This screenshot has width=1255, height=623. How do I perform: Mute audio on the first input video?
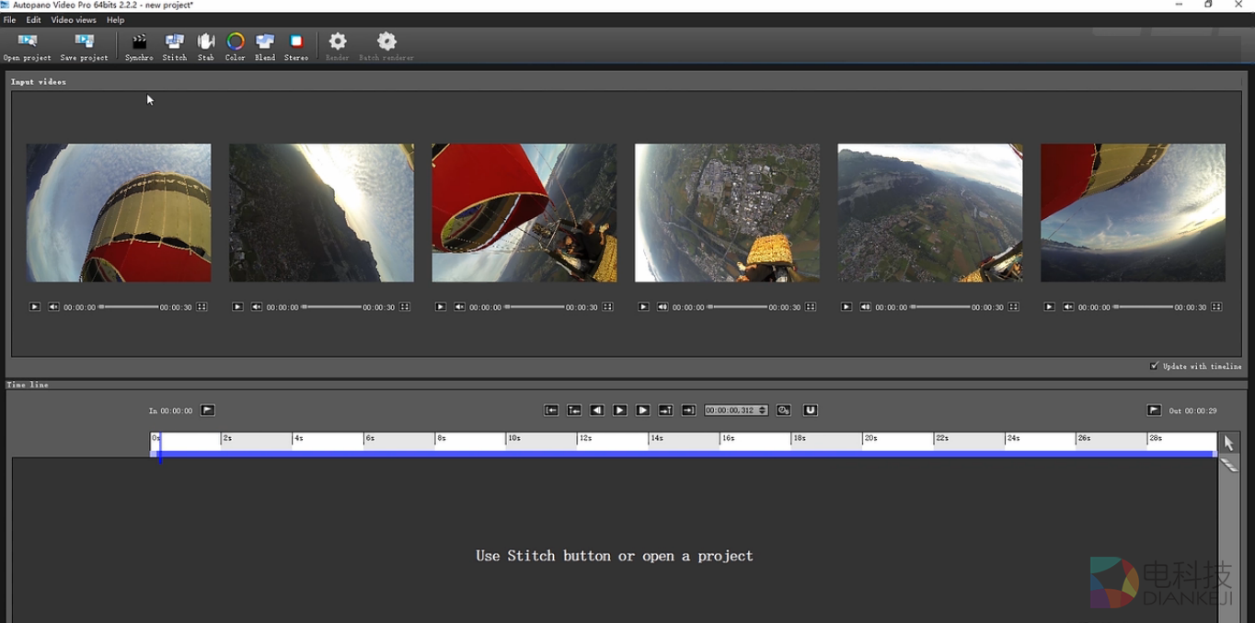[x=54, y=307]
